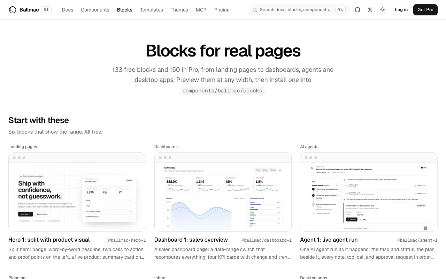Navigate to Themes in the header
The width and height of the screenshot is (446, 279).
(x=179, y=10)
